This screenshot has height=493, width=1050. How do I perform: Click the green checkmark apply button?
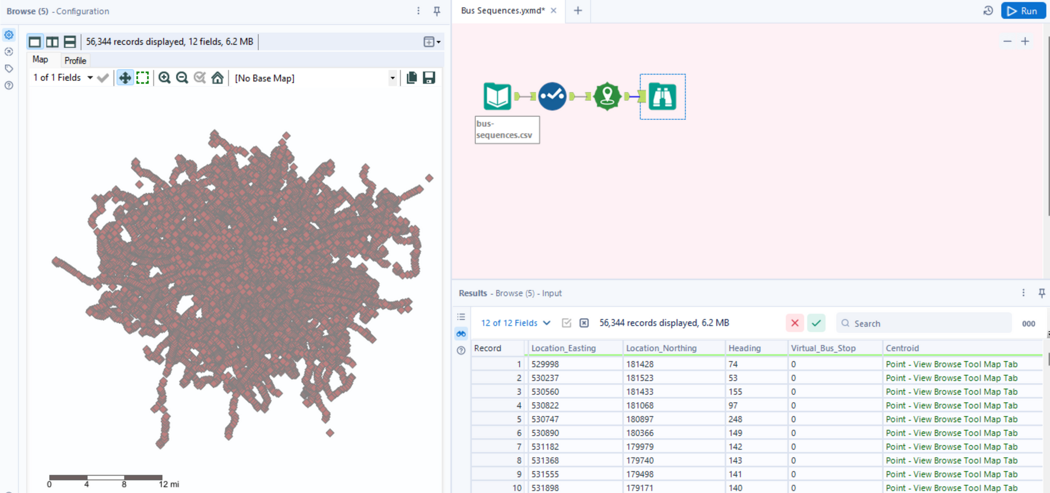coord(816,323)
